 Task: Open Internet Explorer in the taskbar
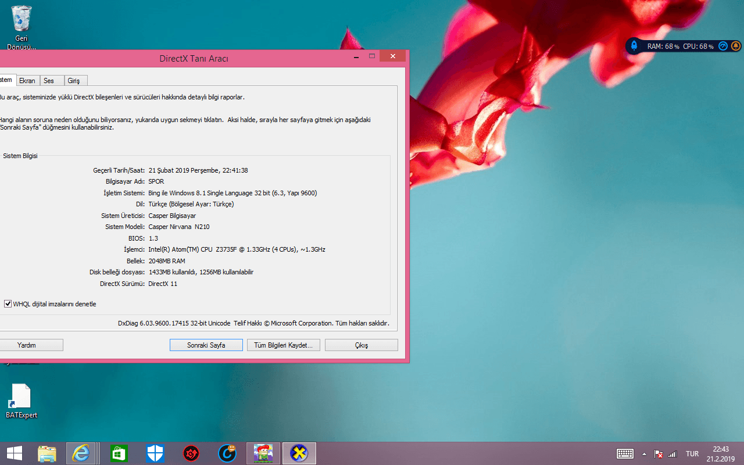tap(81, 453)
